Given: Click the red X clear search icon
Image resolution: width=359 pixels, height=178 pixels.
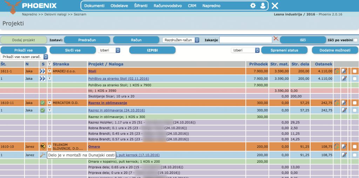Looking at the screenshot, I should coord(276,39).
